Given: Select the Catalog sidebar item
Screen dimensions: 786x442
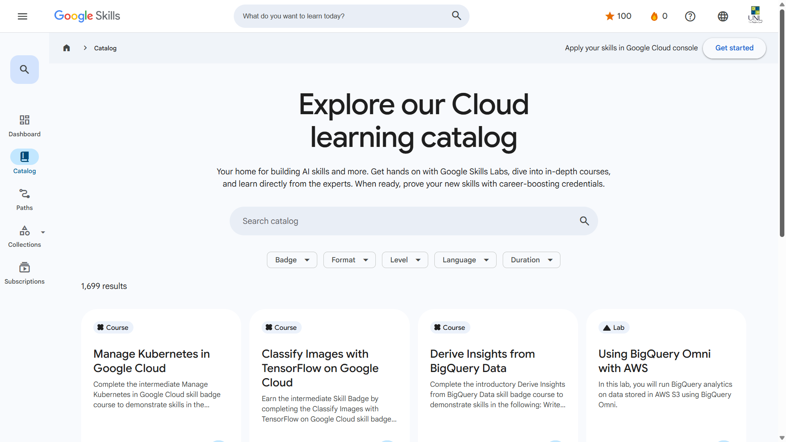Looking at the screenshot, I should pyautogui.click(x=25, y=162).
